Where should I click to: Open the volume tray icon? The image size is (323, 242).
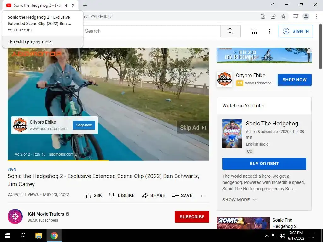click(282, 236)
